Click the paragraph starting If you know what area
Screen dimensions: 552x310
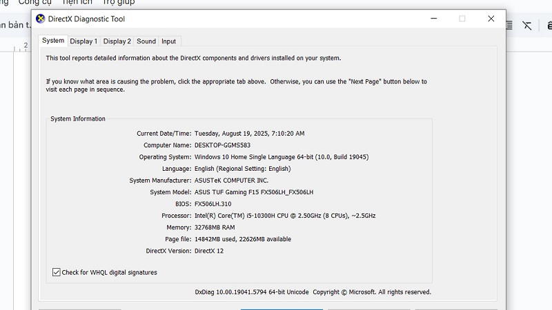click(236, 85)
